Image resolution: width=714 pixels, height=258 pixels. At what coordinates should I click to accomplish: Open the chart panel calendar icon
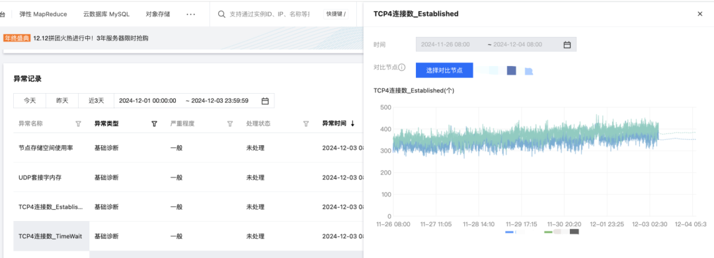point(567,44)
